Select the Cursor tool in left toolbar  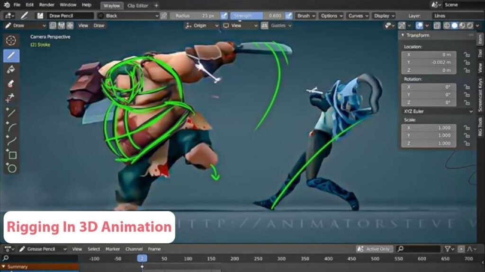click(11, 41)
